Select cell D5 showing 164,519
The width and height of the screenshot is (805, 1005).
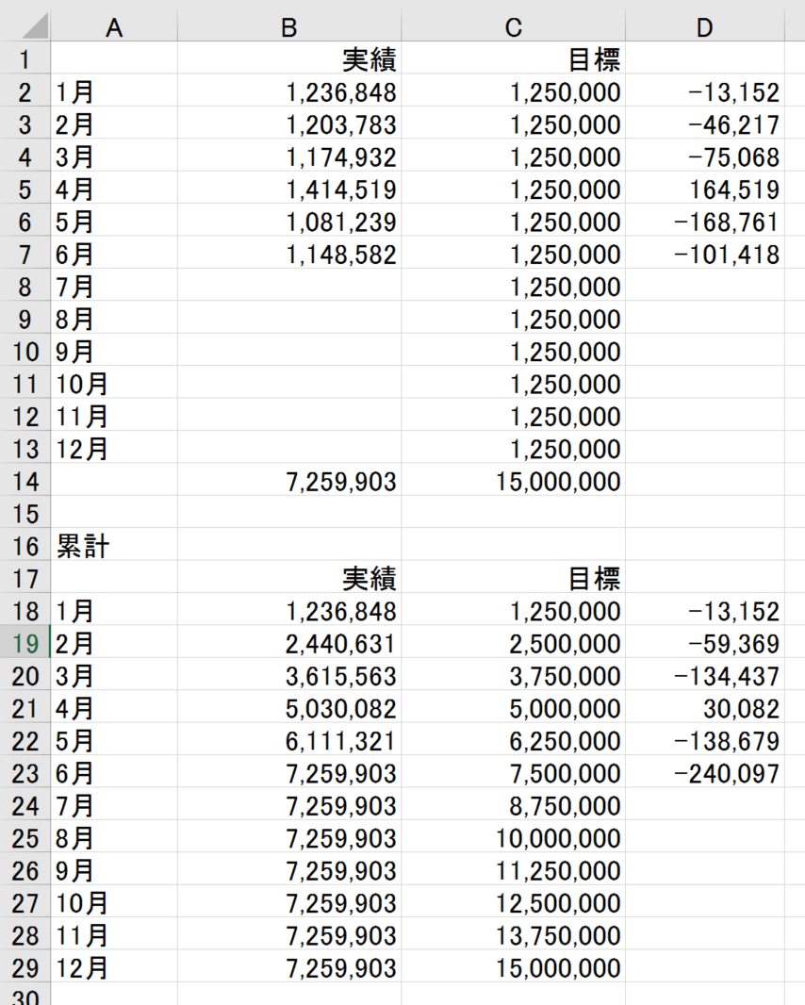pos(704,189)
